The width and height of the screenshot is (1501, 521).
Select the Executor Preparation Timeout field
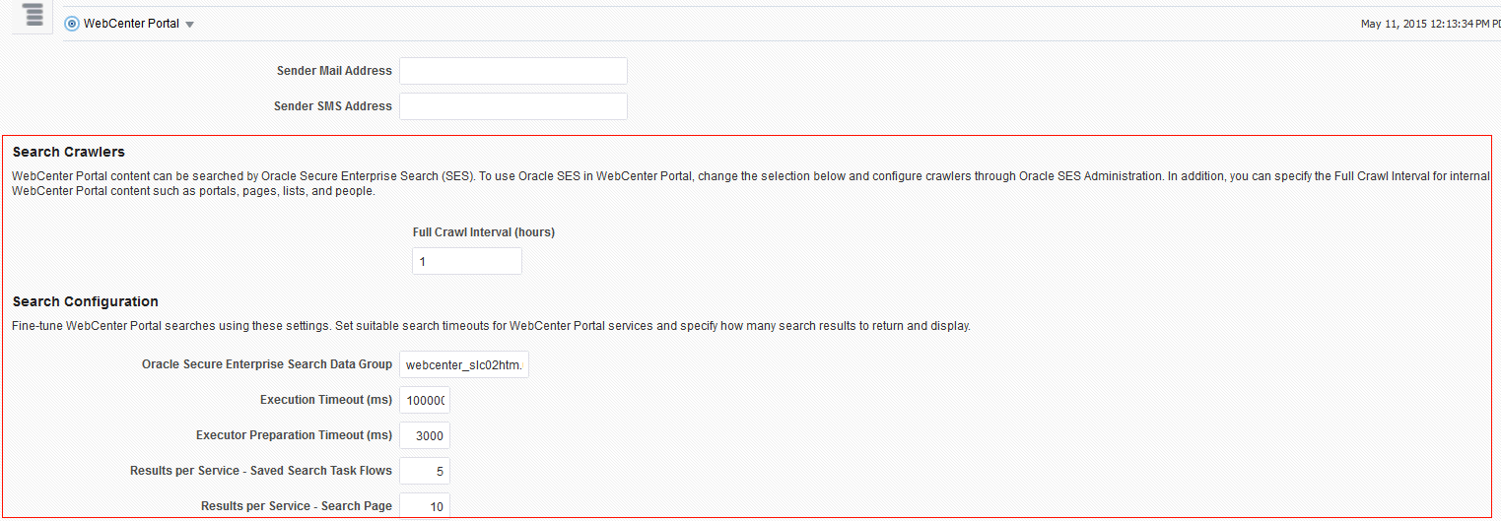[x=425, y=435]
